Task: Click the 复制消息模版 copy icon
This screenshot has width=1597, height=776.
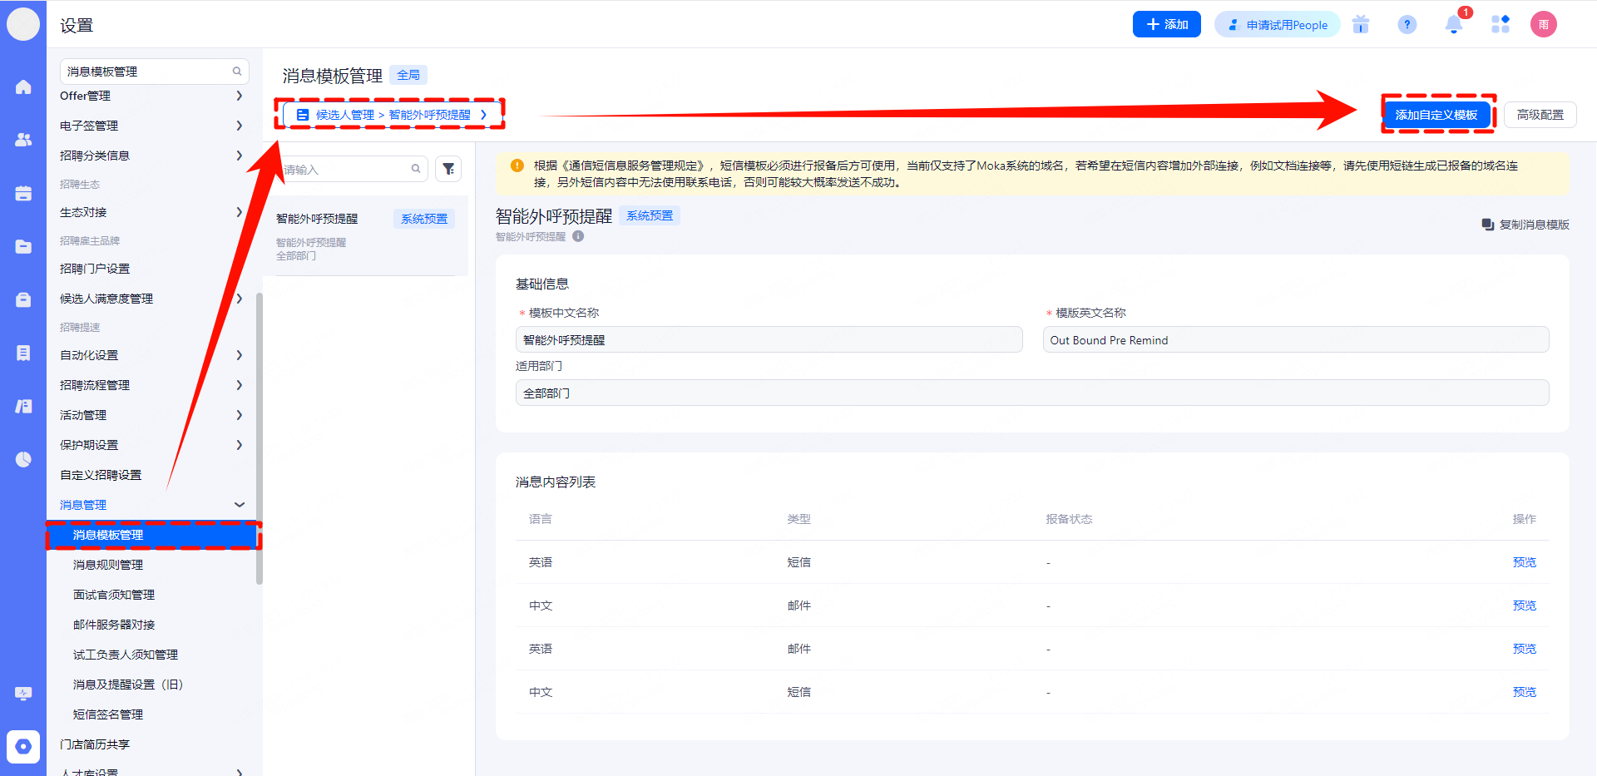Action: pyautogui.click(x=1488, y=225)
